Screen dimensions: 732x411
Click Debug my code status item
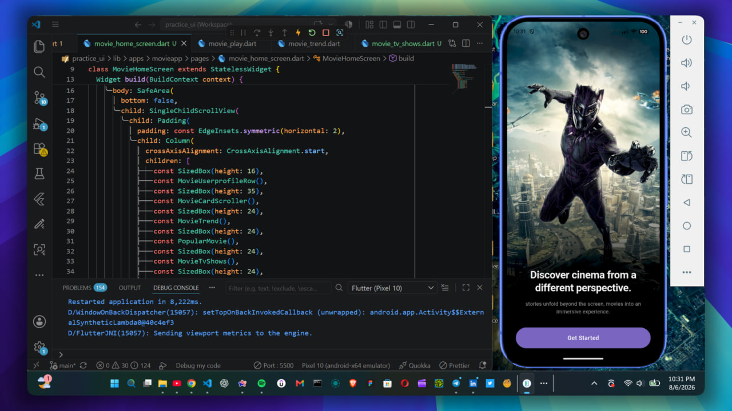198,365
